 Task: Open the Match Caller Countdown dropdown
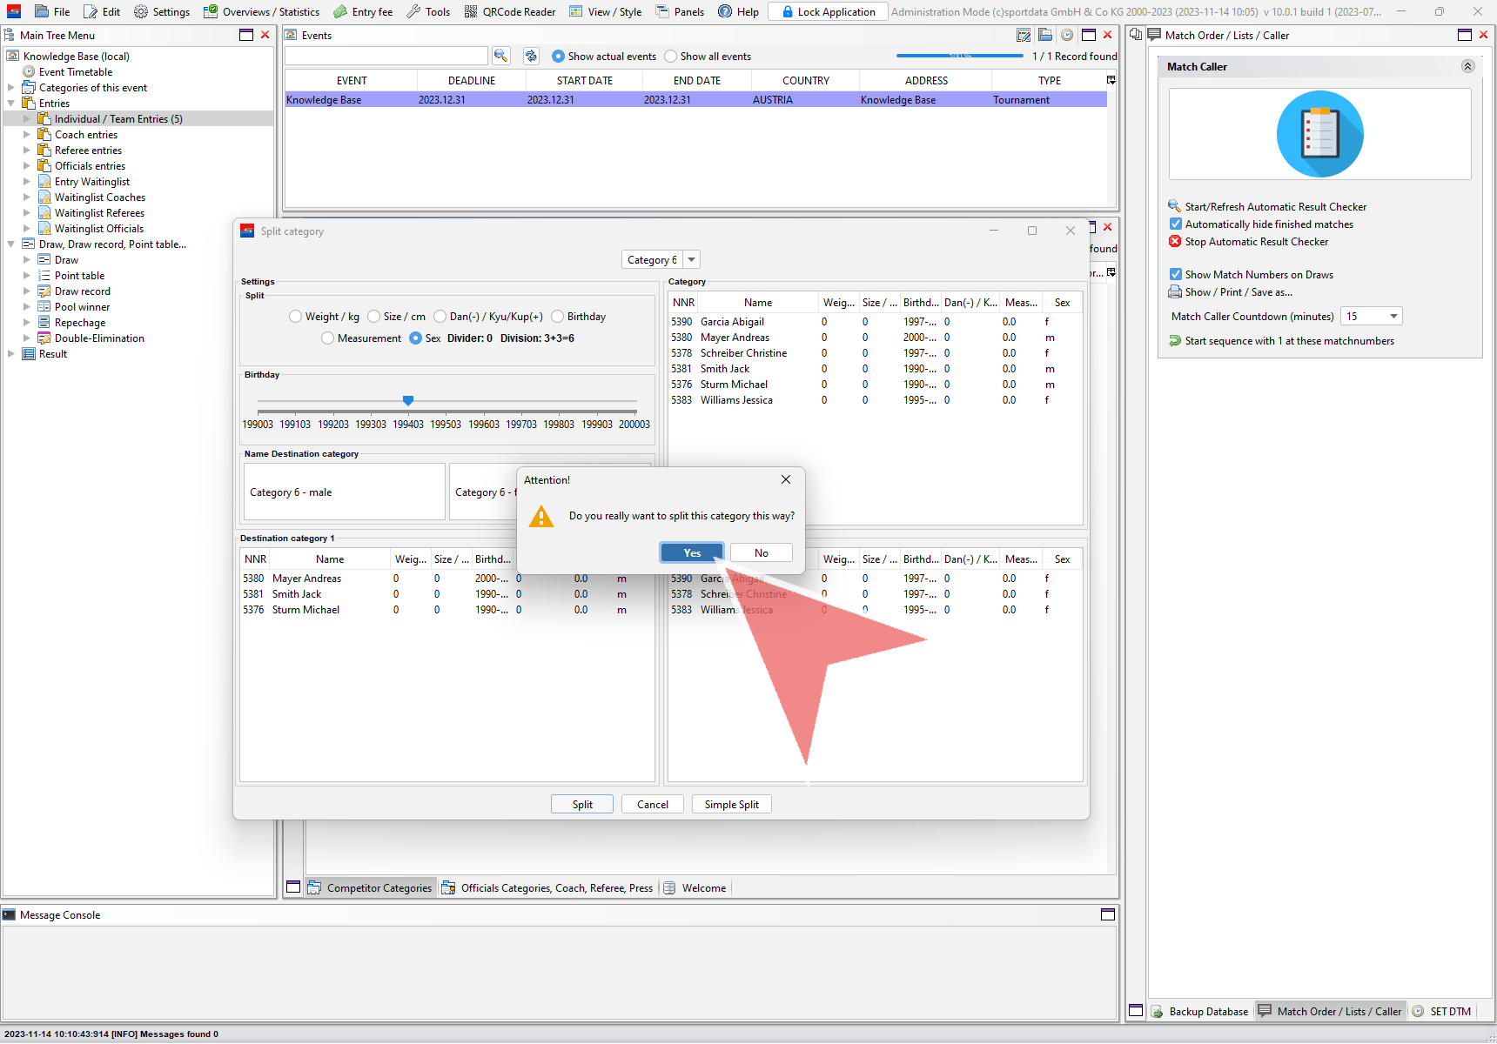(1393, 317)
